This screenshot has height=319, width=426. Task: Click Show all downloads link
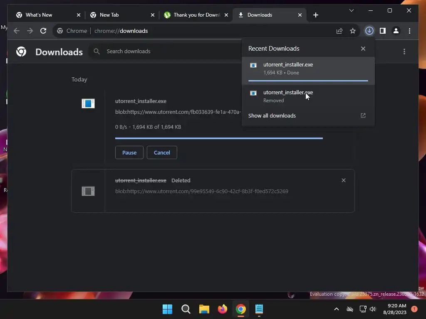[x=272, y=115]
